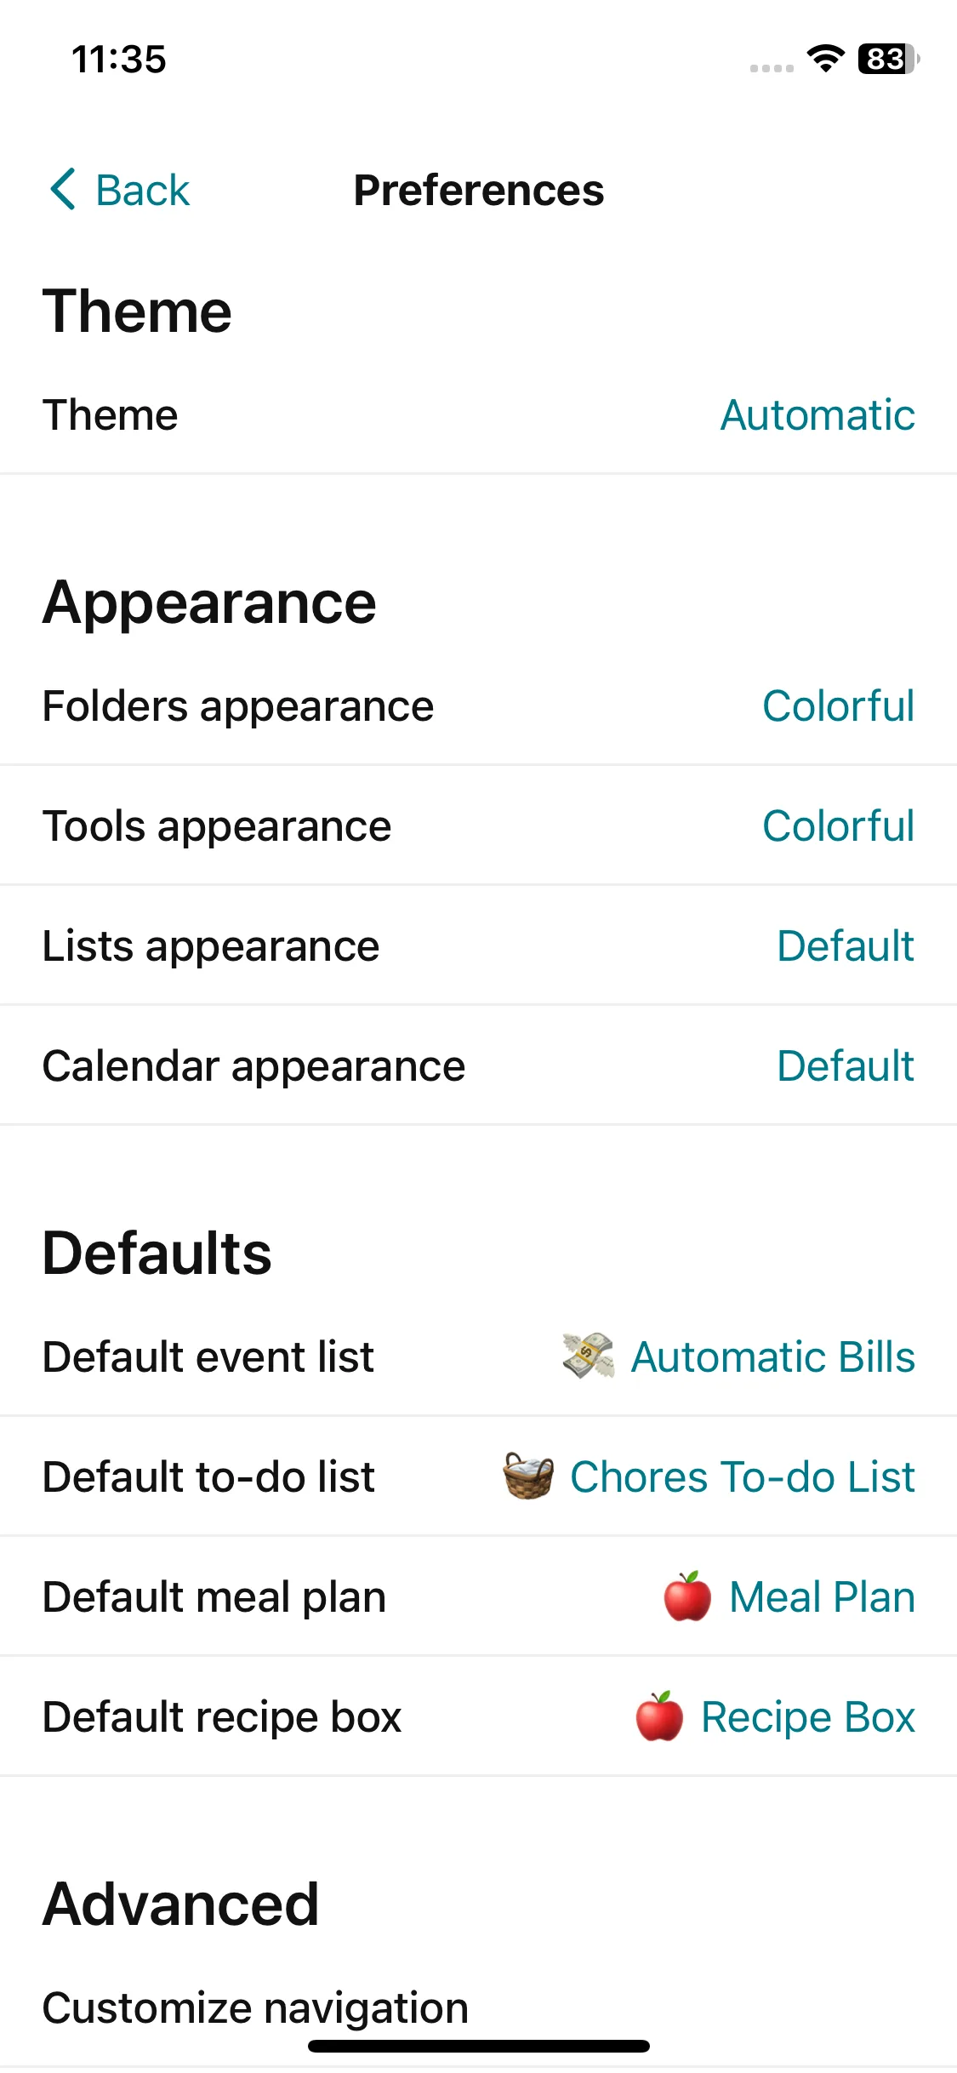957x2073 pixels.
Task: Tap the battery indicator showing 83
Action: [x=887, y=59]
